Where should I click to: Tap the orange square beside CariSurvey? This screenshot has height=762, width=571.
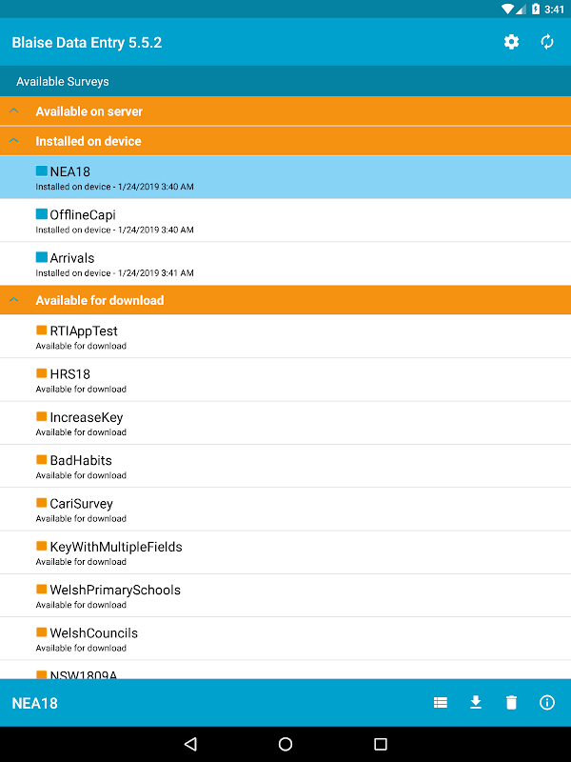(x=42, y=503)
